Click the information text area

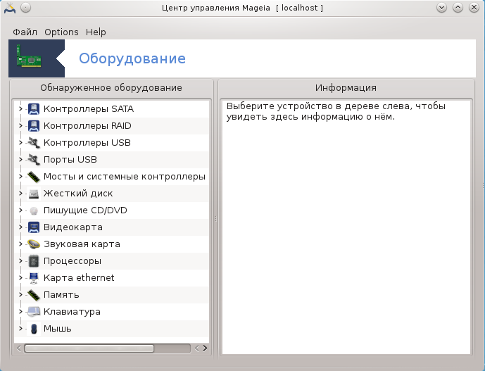point(346,227)
